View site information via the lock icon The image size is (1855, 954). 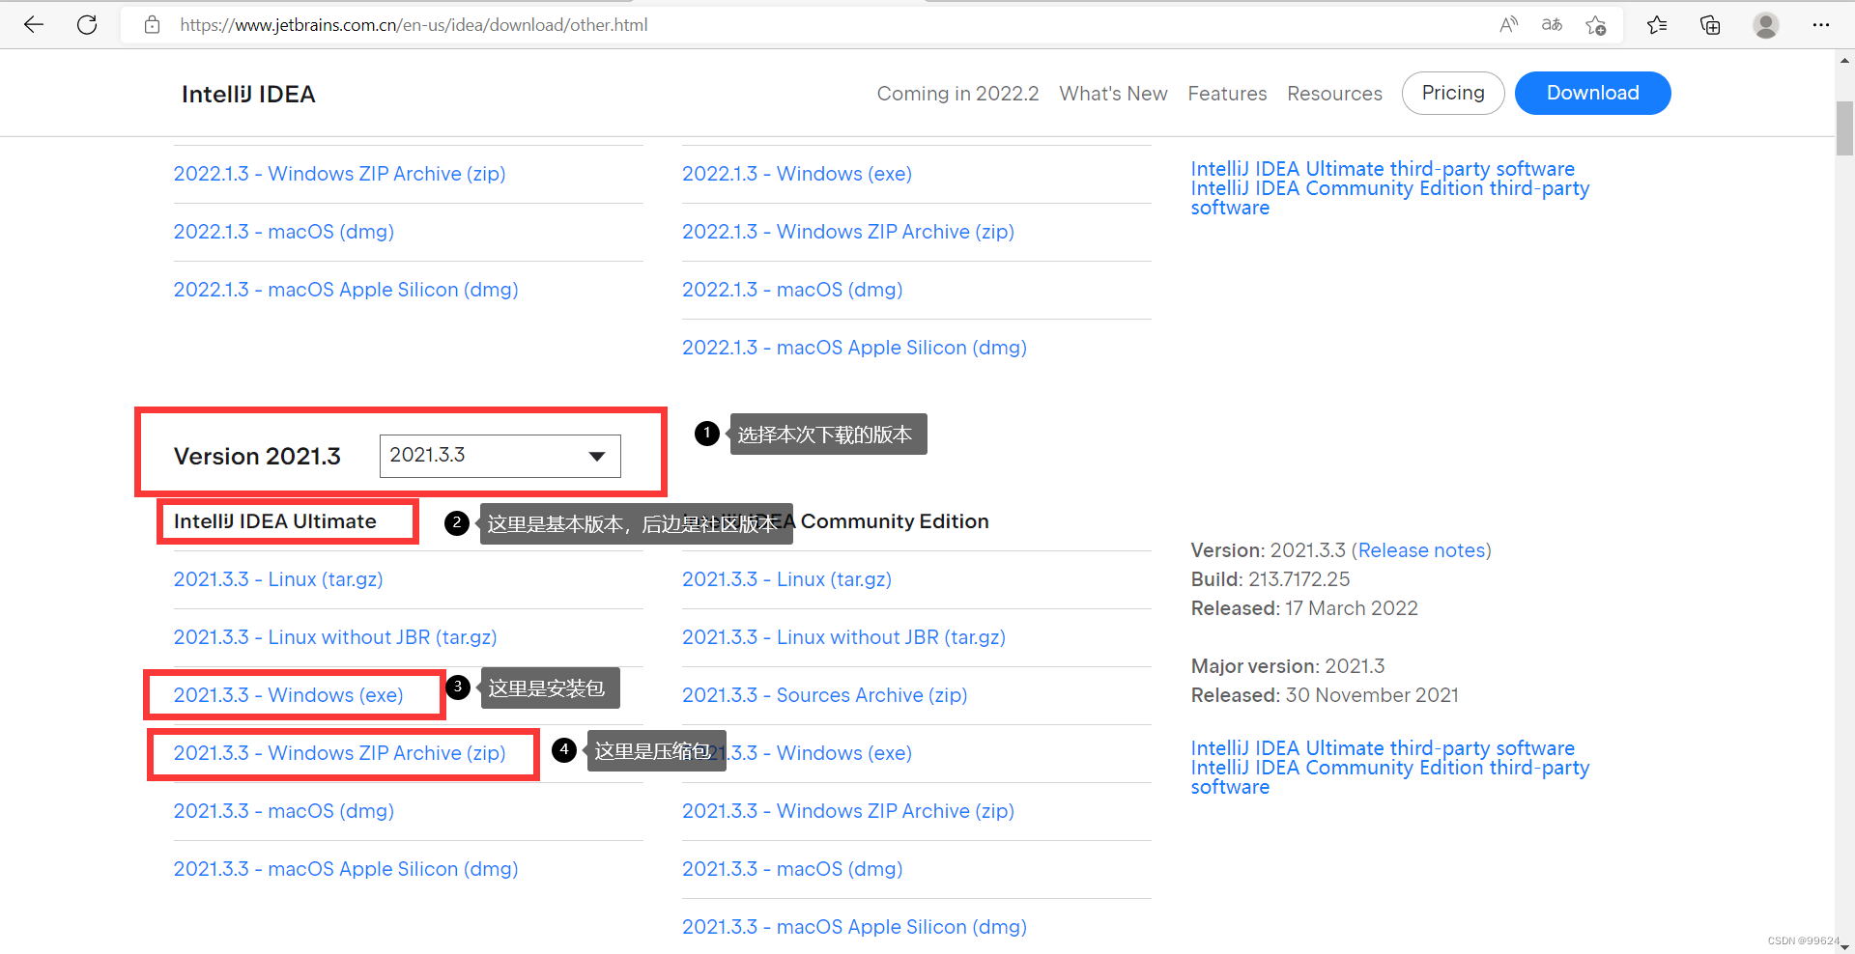(152, 24)
